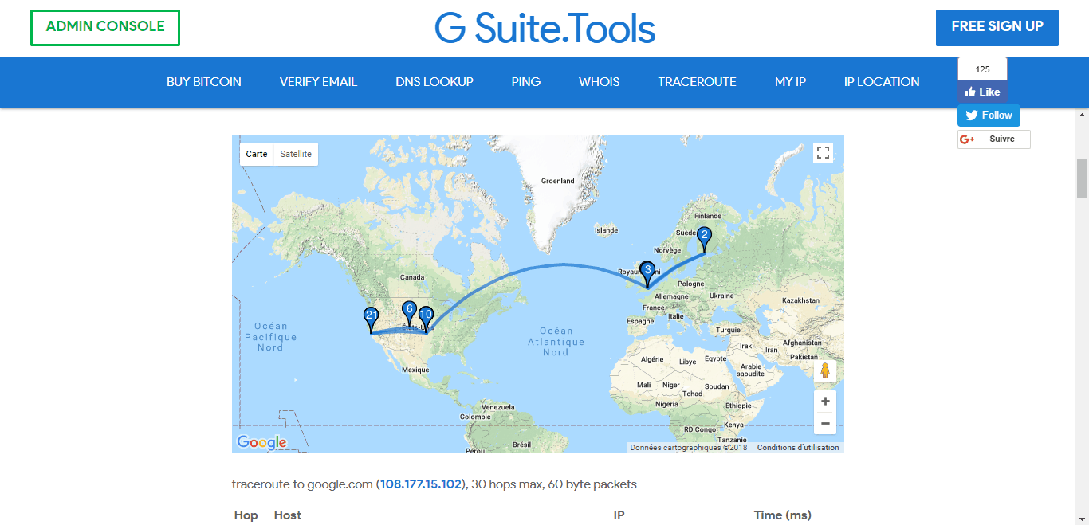
Task: Open the BUY BITCOIN menu item
Action: [x=204, y=81]
